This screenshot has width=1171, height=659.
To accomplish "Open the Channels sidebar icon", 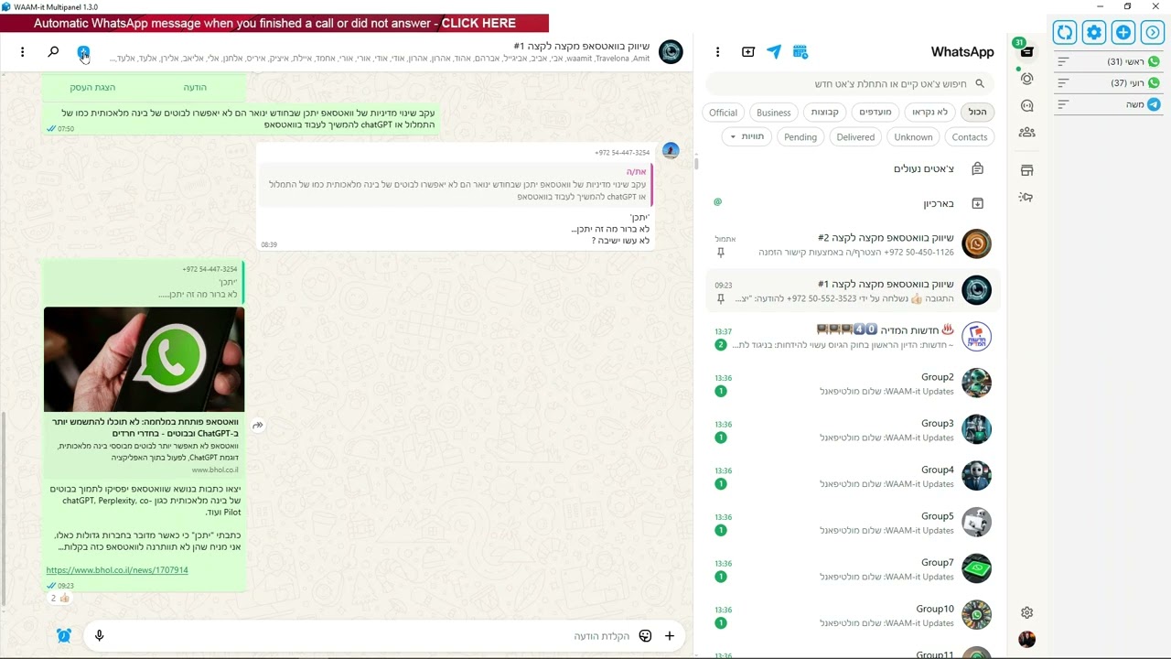I will pos(1026,106).
